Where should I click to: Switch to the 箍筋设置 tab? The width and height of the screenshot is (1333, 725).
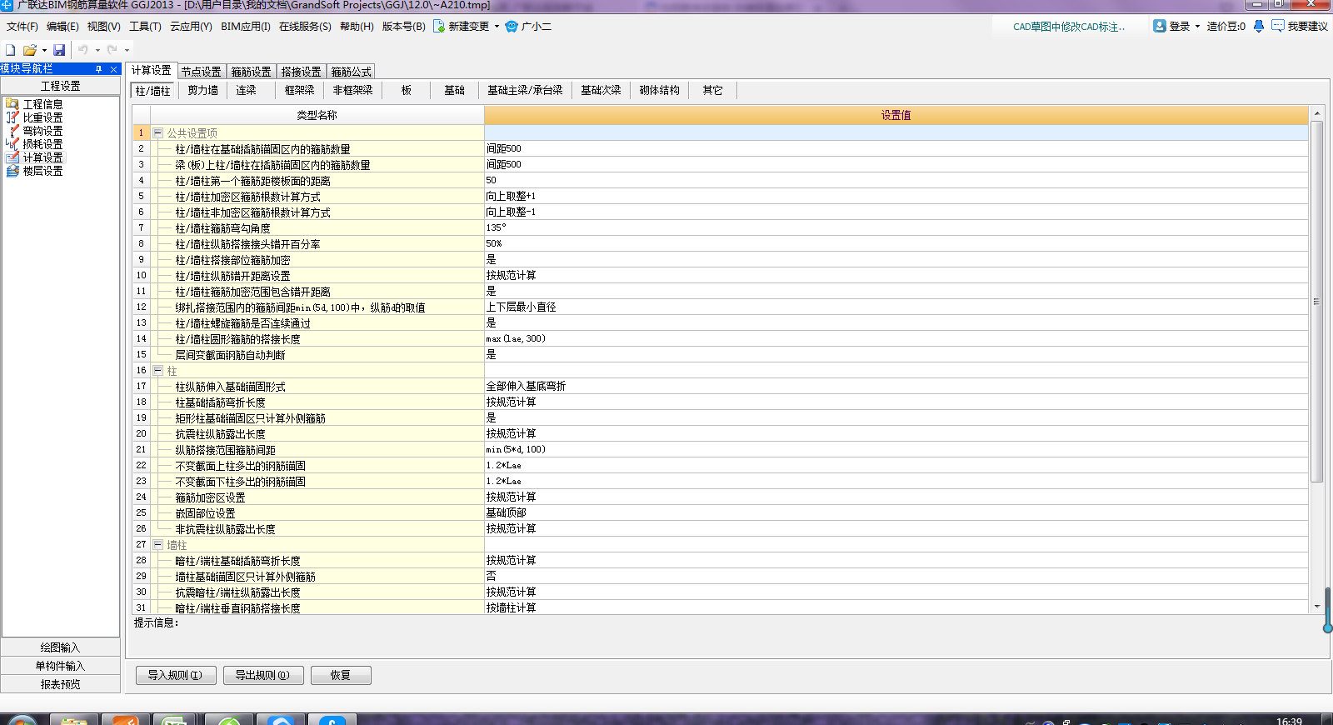(252, 72)
